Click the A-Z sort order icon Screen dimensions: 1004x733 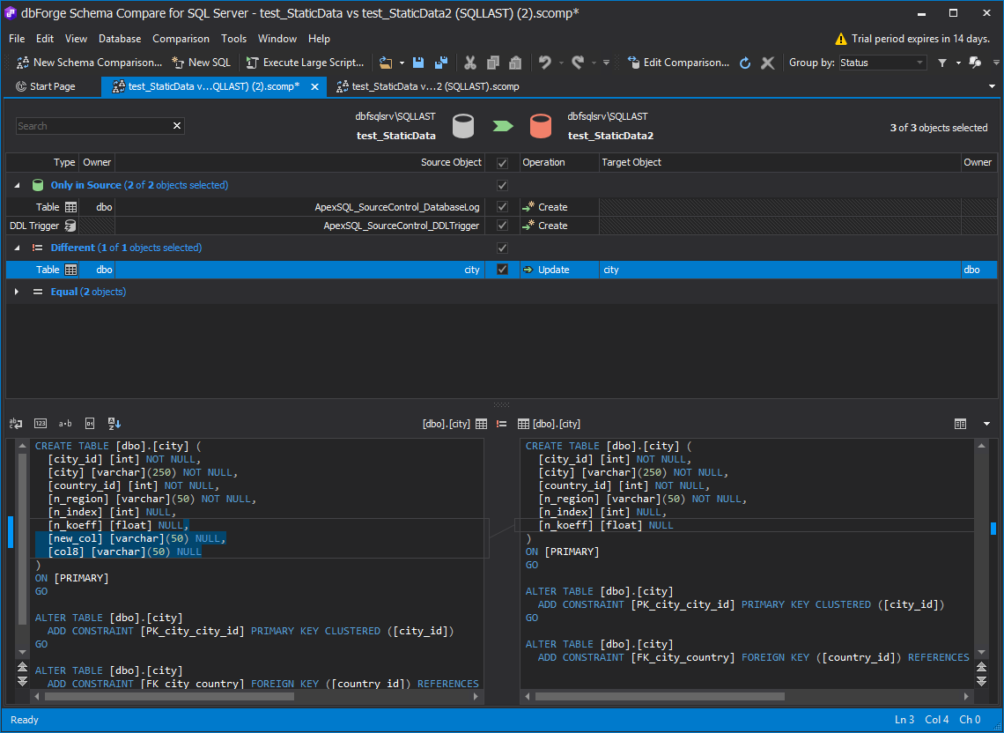[114, 424]
